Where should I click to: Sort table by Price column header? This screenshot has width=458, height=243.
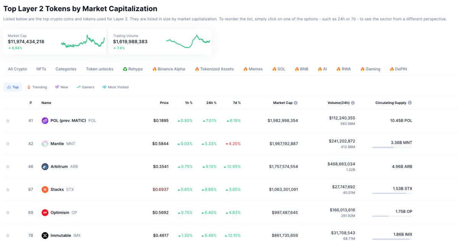(x=164, y=103)
